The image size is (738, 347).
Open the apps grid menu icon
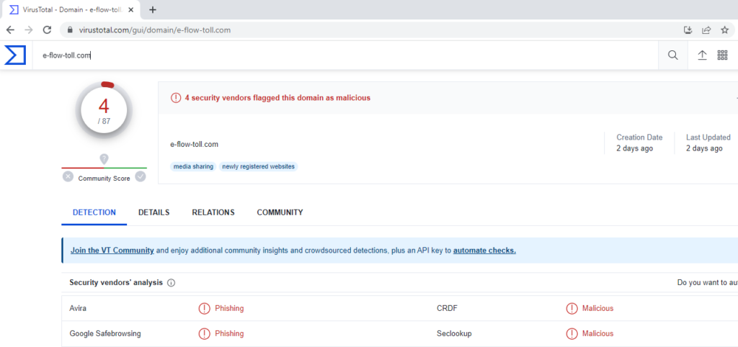click(x=722, y=55)
